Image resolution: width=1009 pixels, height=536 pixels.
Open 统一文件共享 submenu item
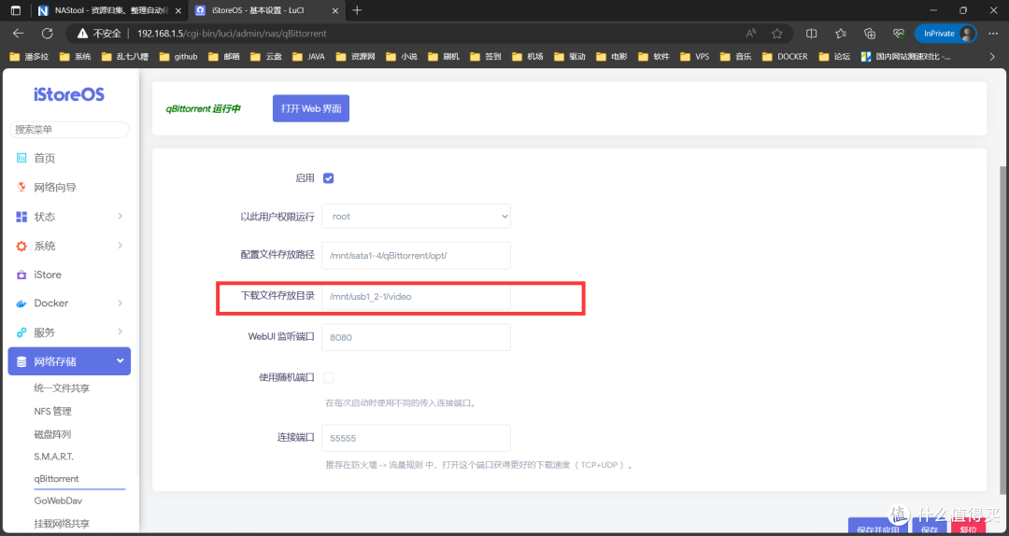(x=62, y=388)
